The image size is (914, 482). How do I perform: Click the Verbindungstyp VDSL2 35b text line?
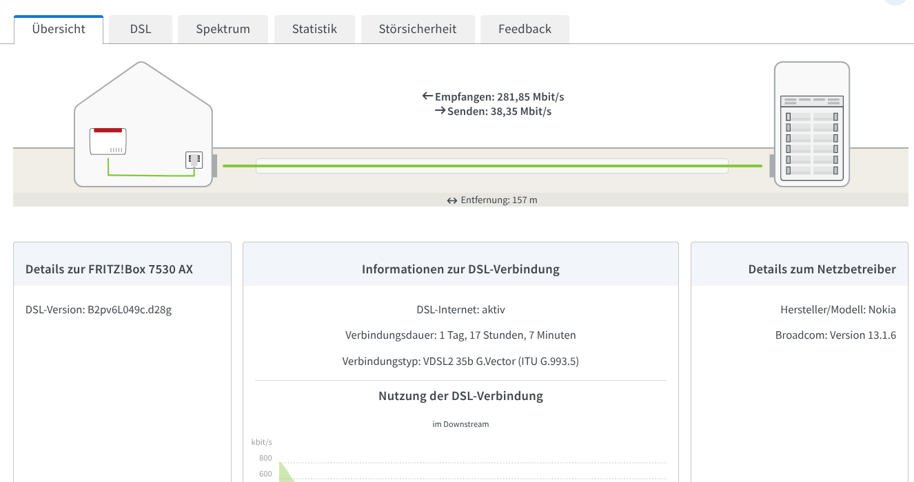coord(460,361)
